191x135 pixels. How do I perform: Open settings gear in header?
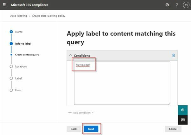pyautogui.click(x=167, y=5)
